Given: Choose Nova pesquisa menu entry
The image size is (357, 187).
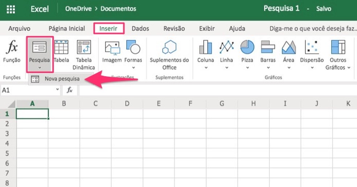Looking at the screenshot, I should (x=61, y=79).
